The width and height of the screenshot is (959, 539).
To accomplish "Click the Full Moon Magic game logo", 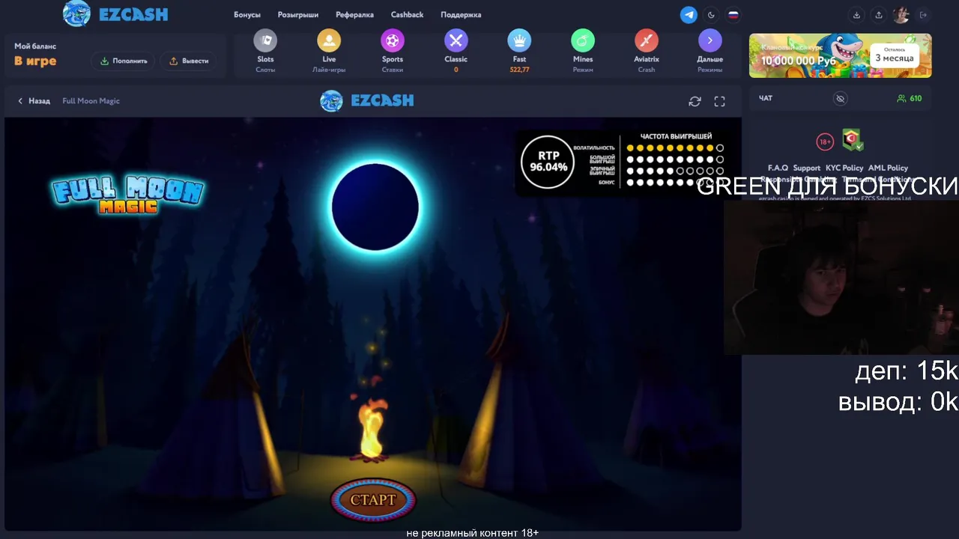I will tap(127, 195).
